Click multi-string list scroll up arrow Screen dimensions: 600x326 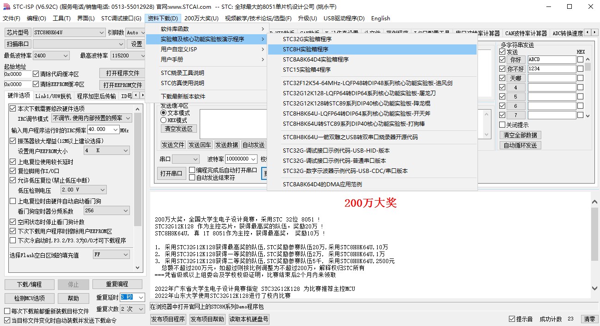point(588,60)
